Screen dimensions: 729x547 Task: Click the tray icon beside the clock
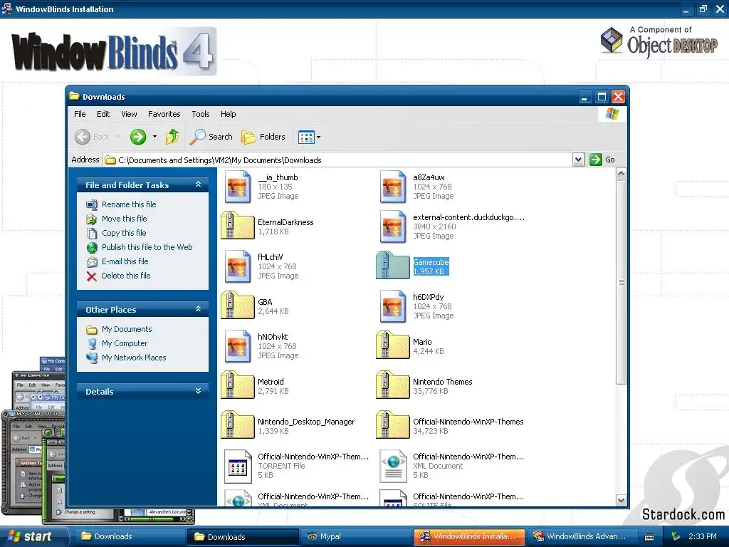coord(676,536)
